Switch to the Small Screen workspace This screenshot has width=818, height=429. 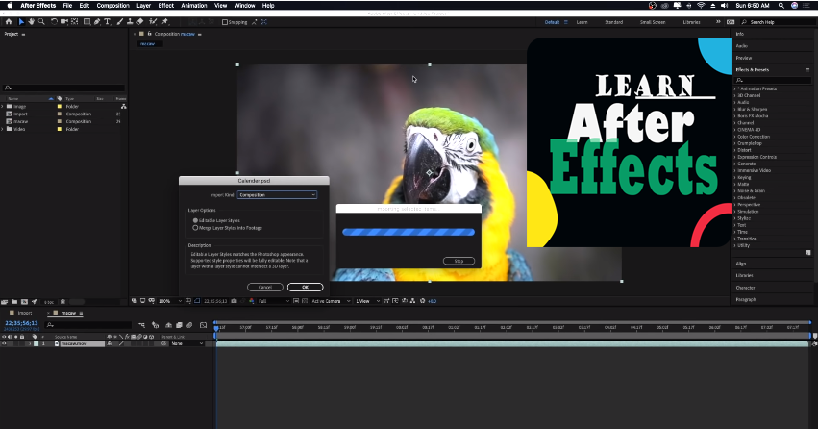[652, 21]
